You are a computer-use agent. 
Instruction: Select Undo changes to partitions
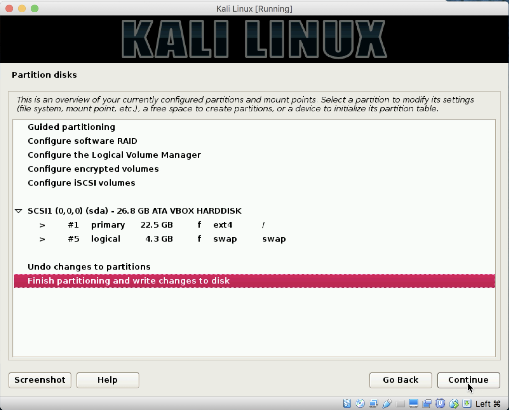coord(254,267)
